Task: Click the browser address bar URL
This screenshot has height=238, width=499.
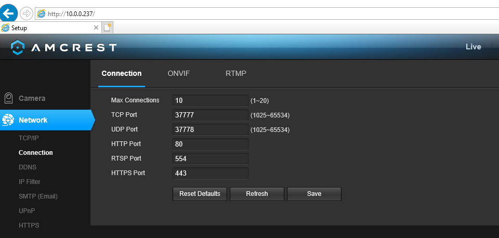Action: pos(71,14)
